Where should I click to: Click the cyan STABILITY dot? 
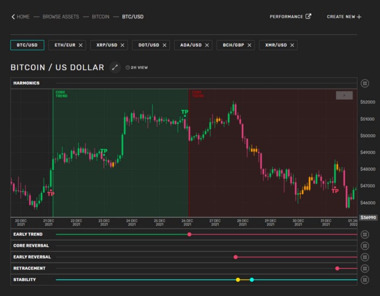tap(252, 280)
